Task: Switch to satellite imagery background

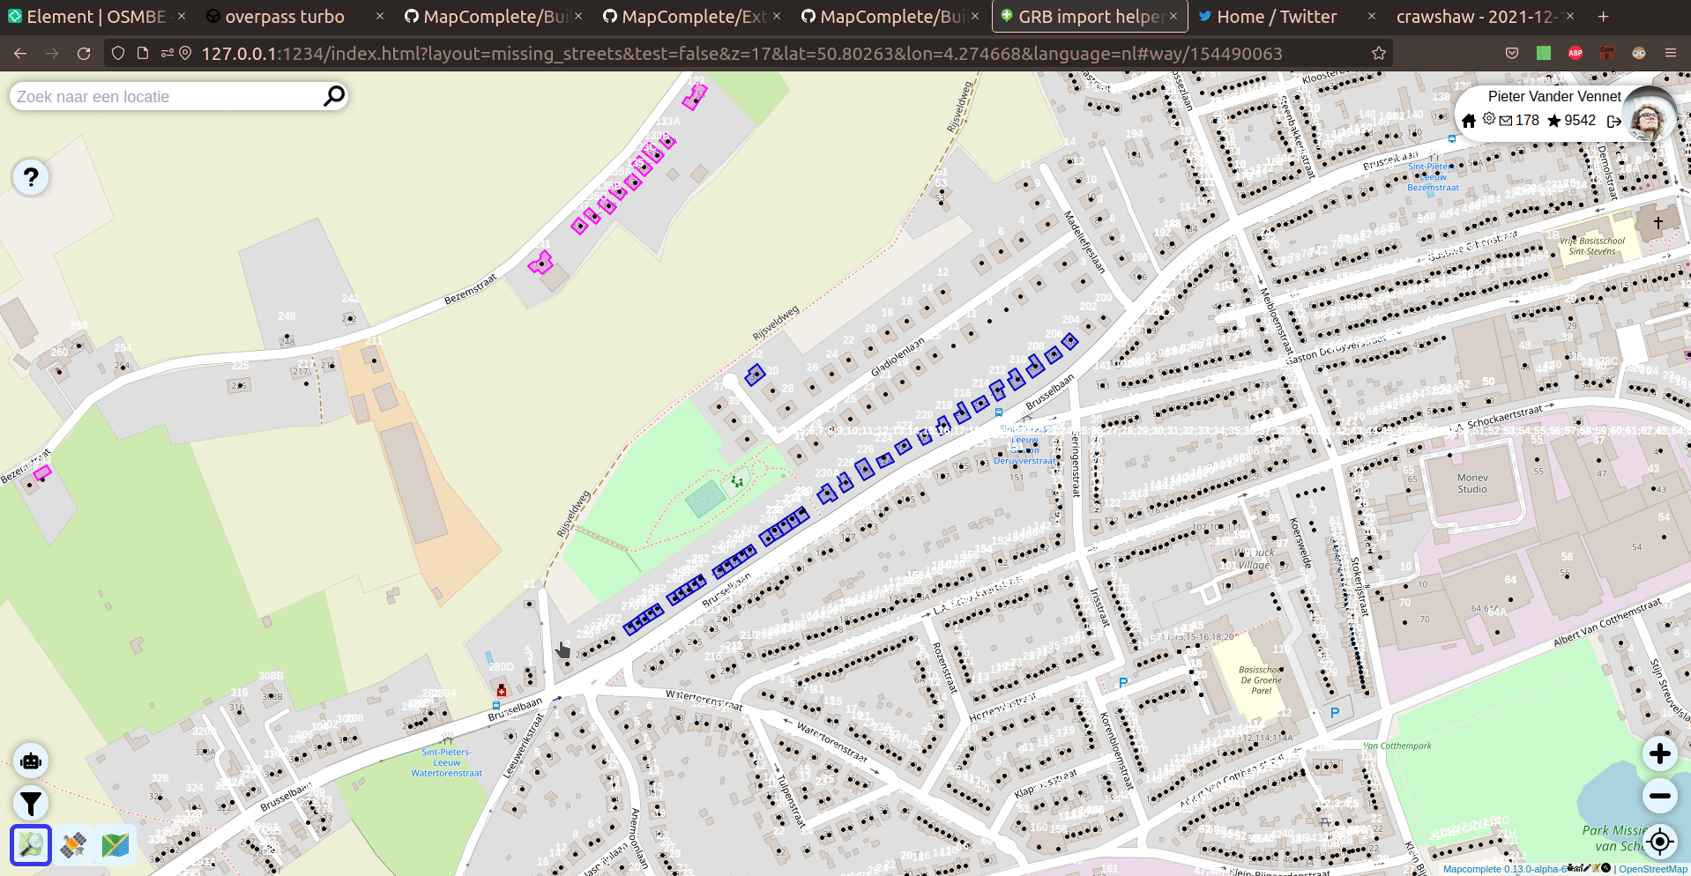Action: tap(73, 845)
